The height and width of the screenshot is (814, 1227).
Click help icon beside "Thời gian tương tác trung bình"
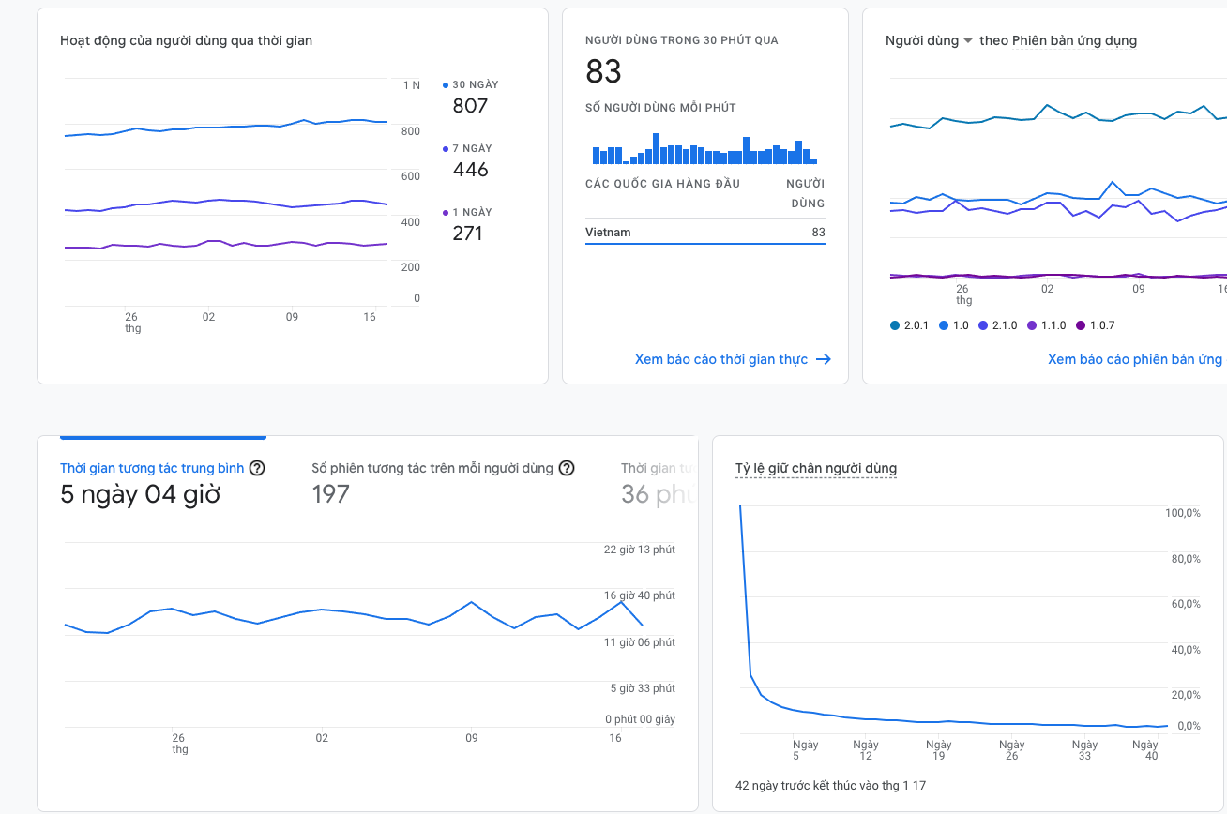[257, 468]
